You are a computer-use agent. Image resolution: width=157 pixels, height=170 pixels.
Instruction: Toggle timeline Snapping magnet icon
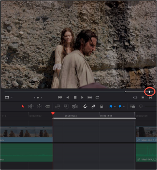85,107
